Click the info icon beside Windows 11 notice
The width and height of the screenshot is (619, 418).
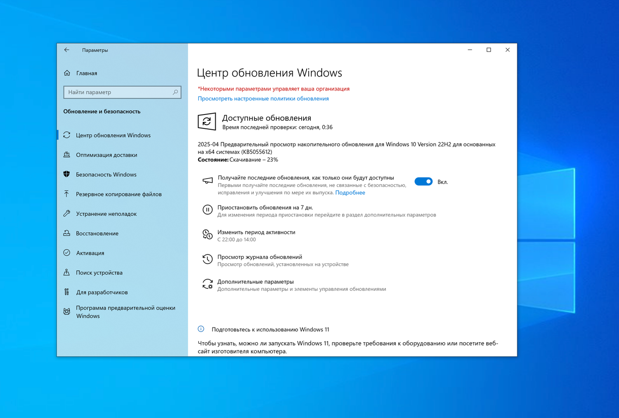pyautogui.click(x=201, y=329)
